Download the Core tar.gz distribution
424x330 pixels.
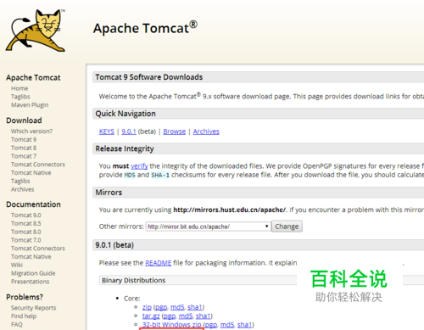[x=151, y=316]
